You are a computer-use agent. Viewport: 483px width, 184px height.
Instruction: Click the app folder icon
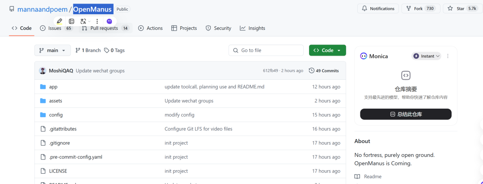[43, 87]
